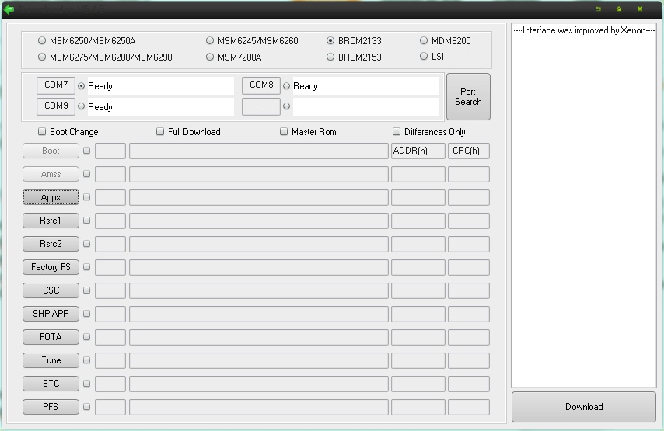Tick the Full Download checkbox
This screenshot has height=431, width=664.
(x=161, y=132)
